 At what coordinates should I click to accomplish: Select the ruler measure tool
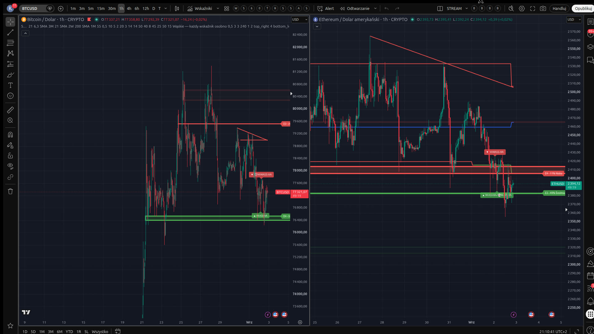click(x=10, y=110)
